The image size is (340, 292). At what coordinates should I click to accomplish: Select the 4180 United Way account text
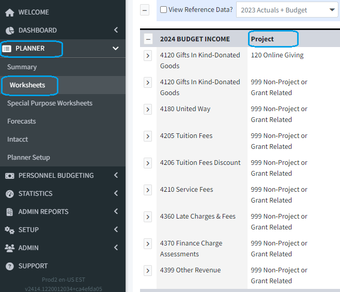point(185,109)
